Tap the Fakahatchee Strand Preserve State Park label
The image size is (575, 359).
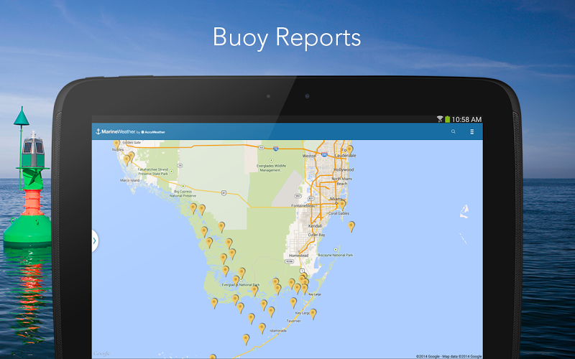[153, 172]
